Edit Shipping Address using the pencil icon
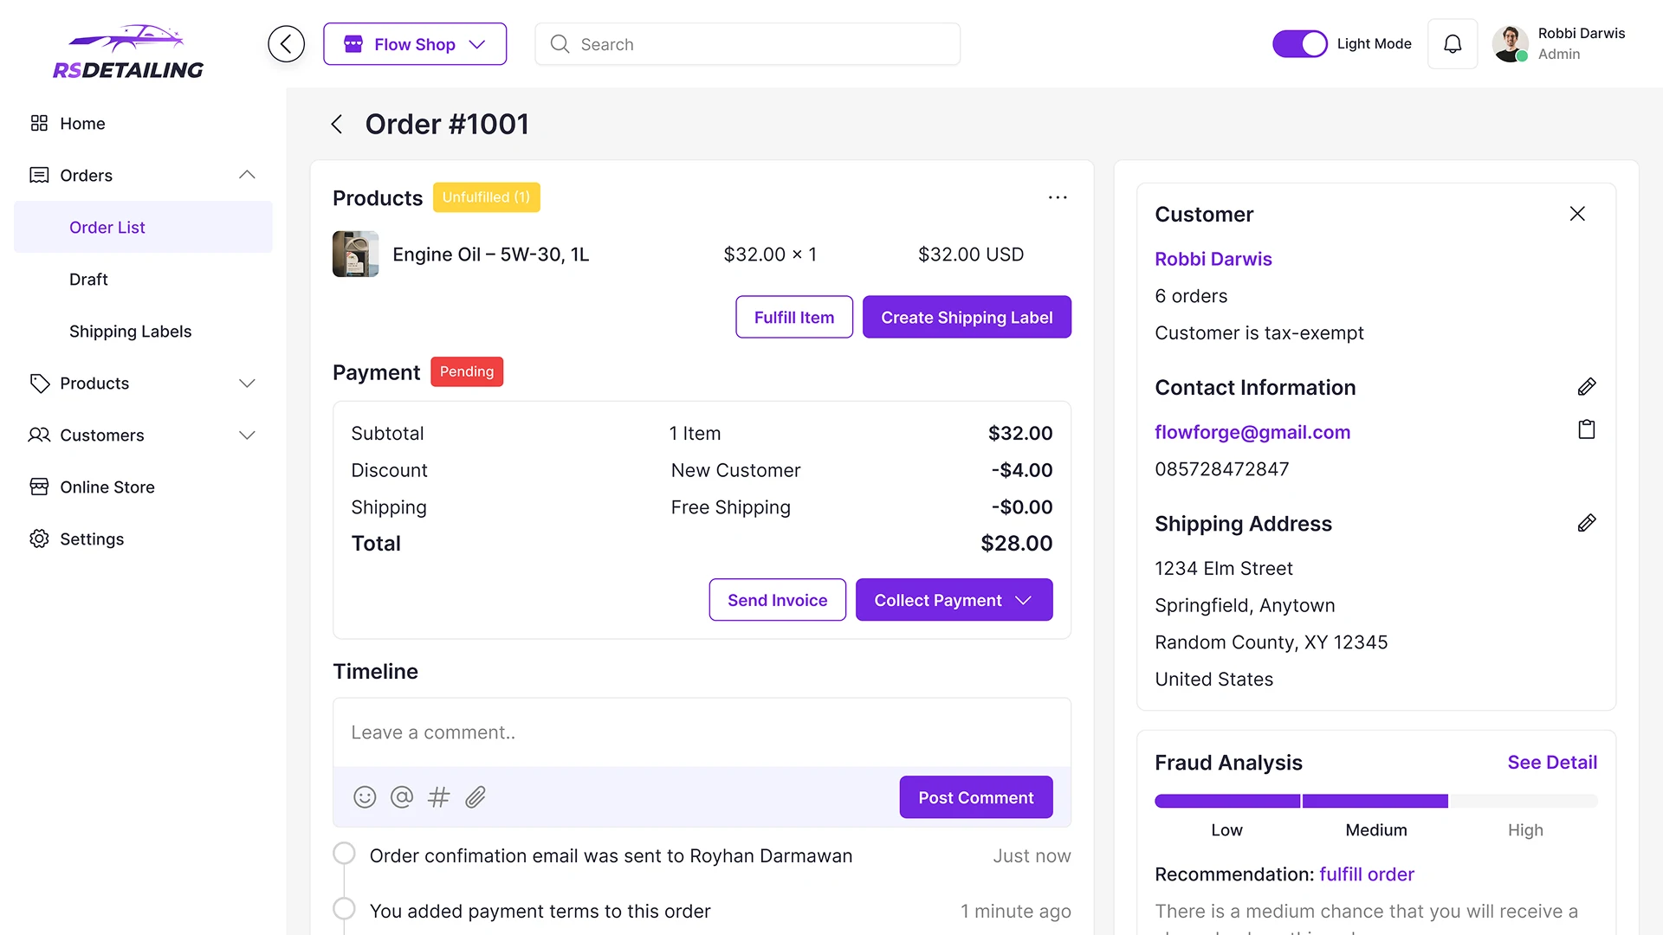This screenshot has height=935, width=1663. tap(1587, 523)
